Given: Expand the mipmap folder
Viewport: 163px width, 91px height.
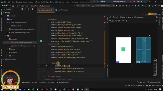Looking at the screenshot, I should (8, 52).
